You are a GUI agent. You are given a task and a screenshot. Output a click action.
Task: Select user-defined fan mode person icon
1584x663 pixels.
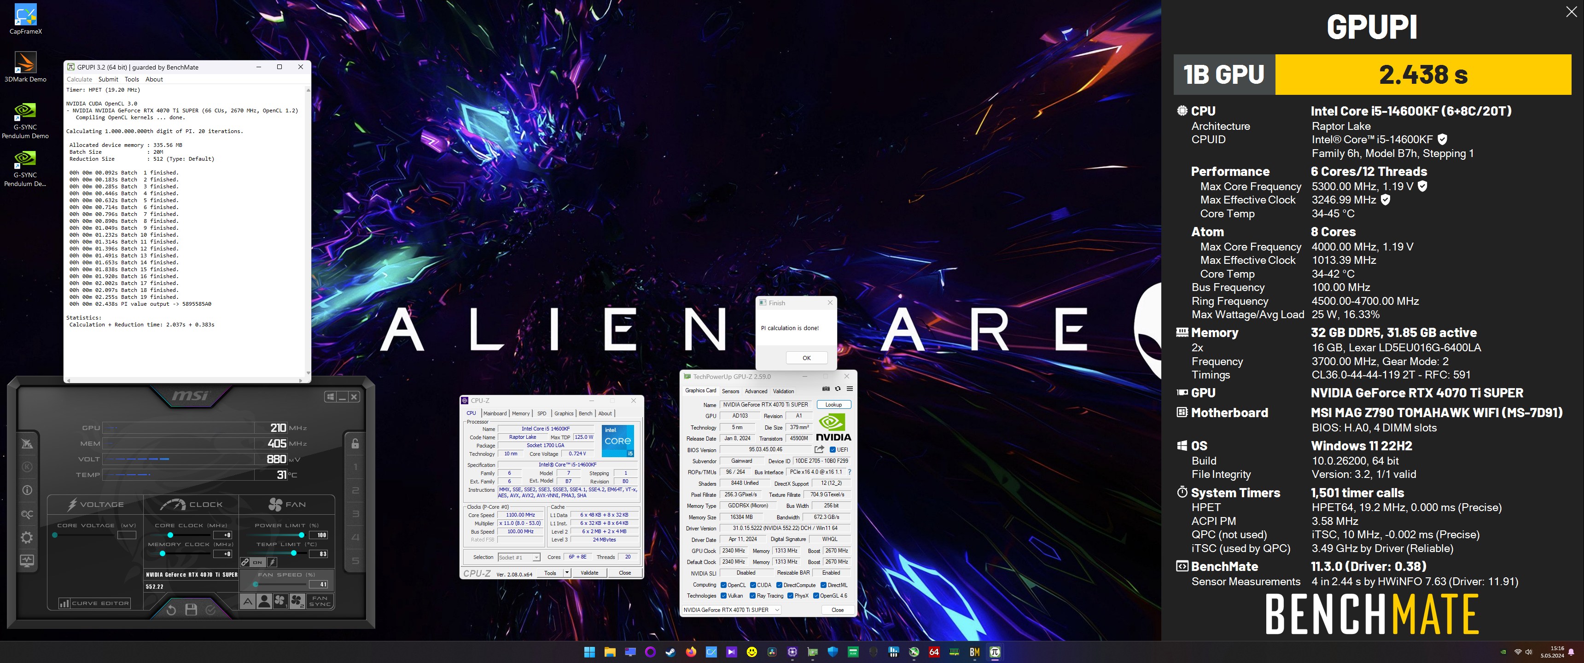(264, 601)
